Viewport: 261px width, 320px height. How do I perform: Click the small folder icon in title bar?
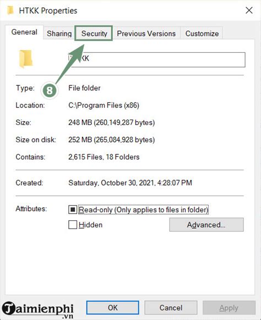[x=10, y=10]
